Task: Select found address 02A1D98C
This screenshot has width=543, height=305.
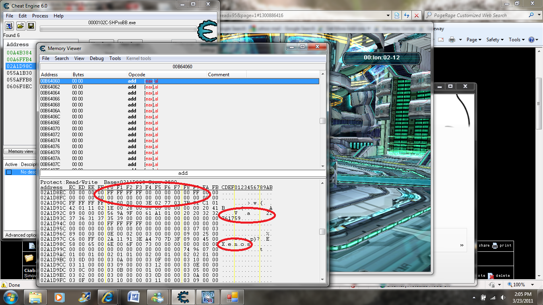Action: (19, 66)
